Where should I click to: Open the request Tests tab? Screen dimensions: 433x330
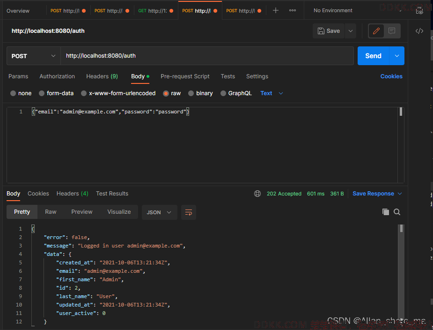click(x=228, y=76)
